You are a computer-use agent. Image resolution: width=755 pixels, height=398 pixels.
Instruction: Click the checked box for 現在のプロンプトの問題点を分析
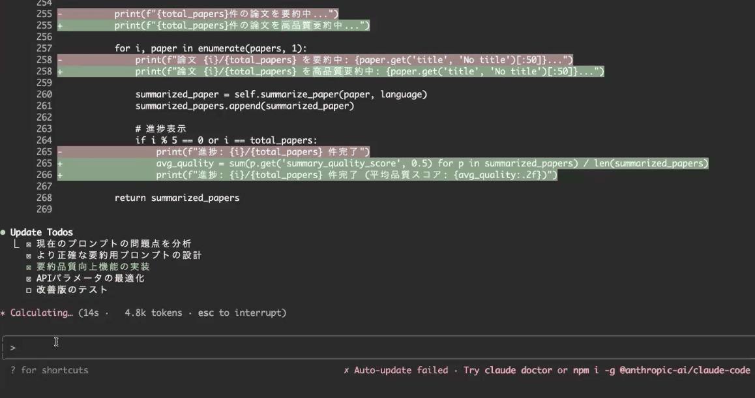29,244
